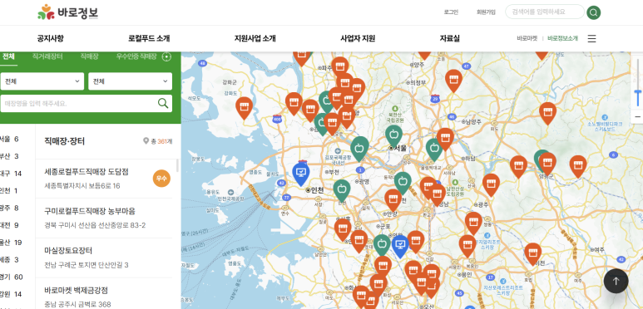Image resolution: width=643 pixels, height=309 pixels.
Task: Open 사업자 지원 menu
Action: [x=358, y=38]
